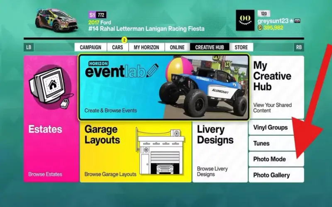Click the 2017 Ford label
Screen dimensions: 332x207
[100, 22]
